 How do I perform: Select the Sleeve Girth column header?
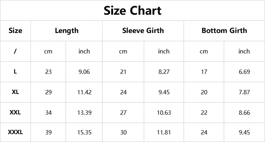pos(143,30)
